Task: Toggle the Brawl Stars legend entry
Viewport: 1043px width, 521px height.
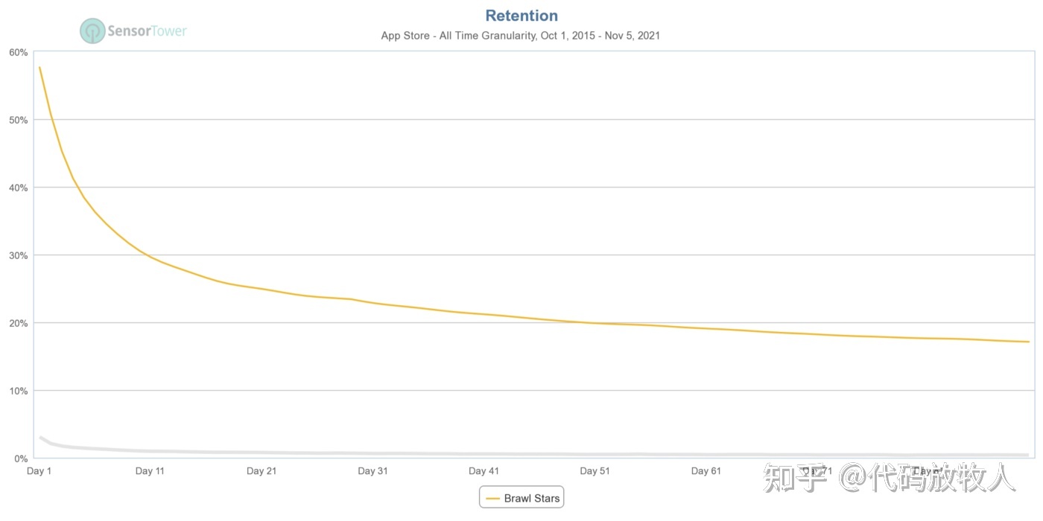Action: tap(531, 498)
